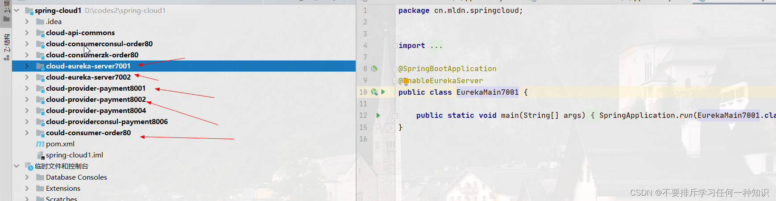The height and width of the screenshot is (201, 776).
Task: Run main method from line 12 gutter arrow
Action: pyautogui.click(x=378, y=115)
